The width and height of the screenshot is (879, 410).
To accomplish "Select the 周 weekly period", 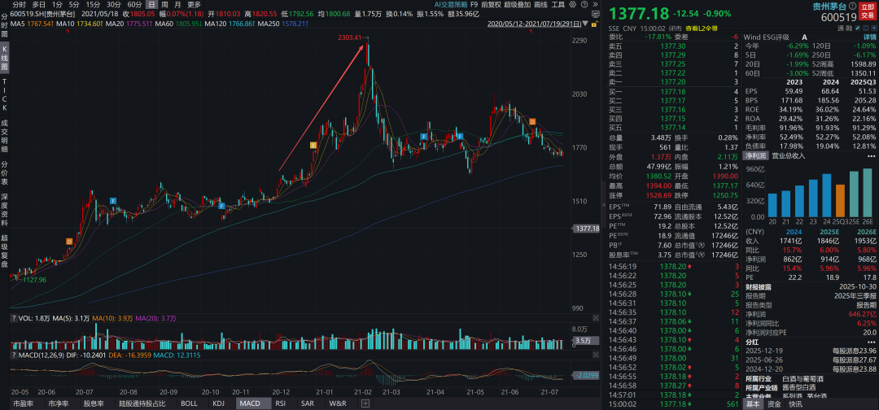I will [164, 5].
